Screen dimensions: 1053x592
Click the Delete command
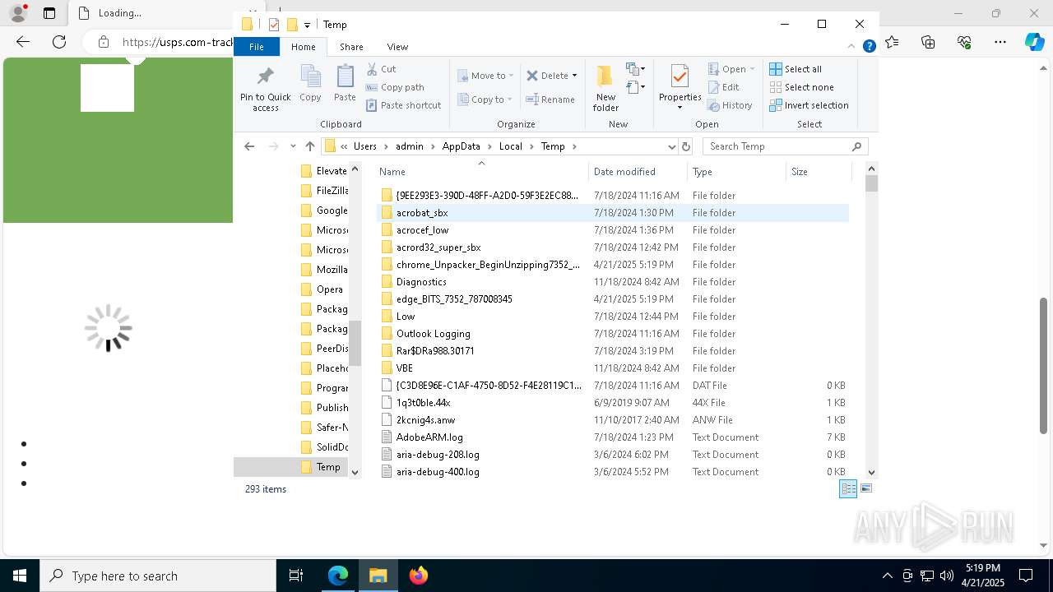(x=551, y=76)
